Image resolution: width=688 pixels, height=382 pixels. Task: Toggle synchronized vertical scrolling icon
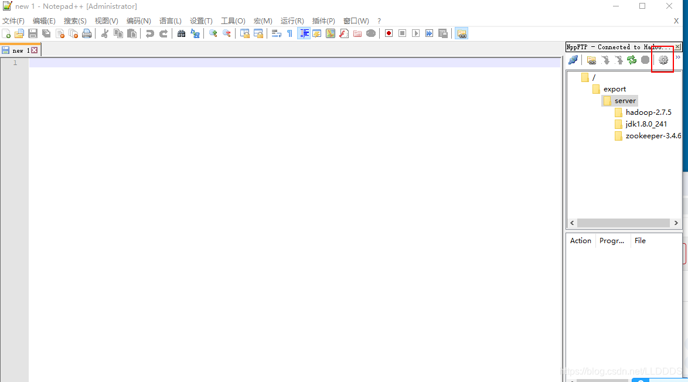point(245,33)
